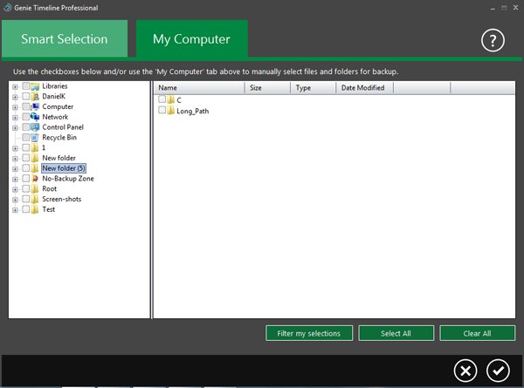Tick the checkbox for folder C

[162, 99]
